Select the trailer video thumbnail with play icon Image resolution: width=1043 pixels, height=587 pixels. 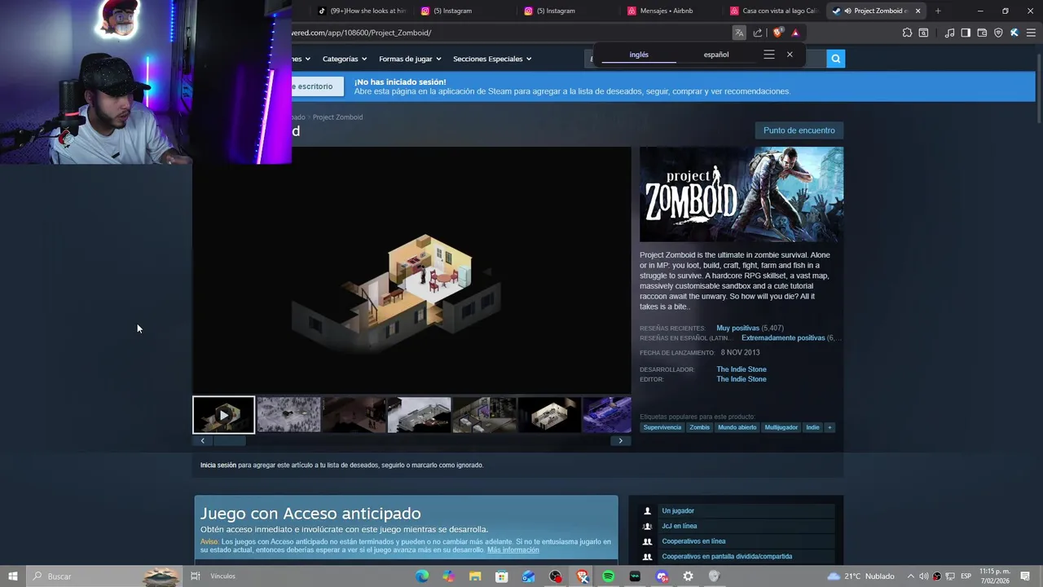pos(223,415)
